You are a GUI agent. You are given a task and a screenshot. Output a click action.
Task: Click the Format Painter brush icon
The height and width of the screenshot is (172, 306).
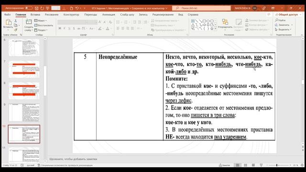pyautogui.click(x=16, y=30)
